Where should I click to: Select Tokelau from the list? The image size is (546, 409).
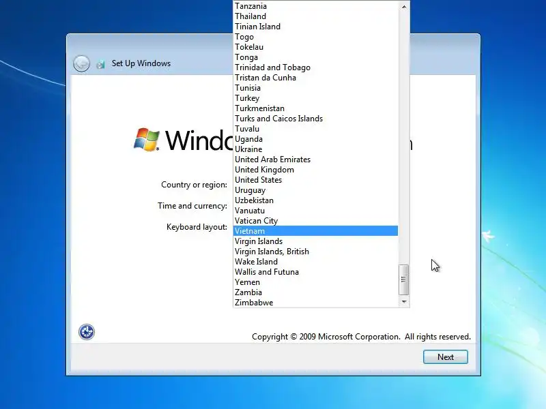click(315, 47)
